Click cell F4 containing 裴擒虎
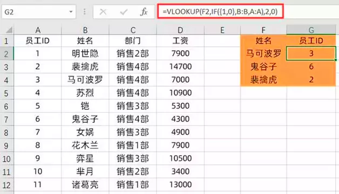Viewport: 339px width, 194px height. (263, 80)
